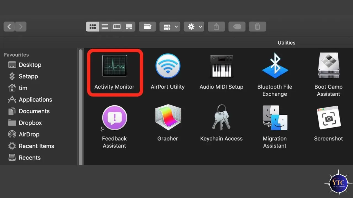Click the Bluetooth File Exchange name label
The width and height of the screenshot is (353, 198).
pyautogui.click(x=275, y=90)
